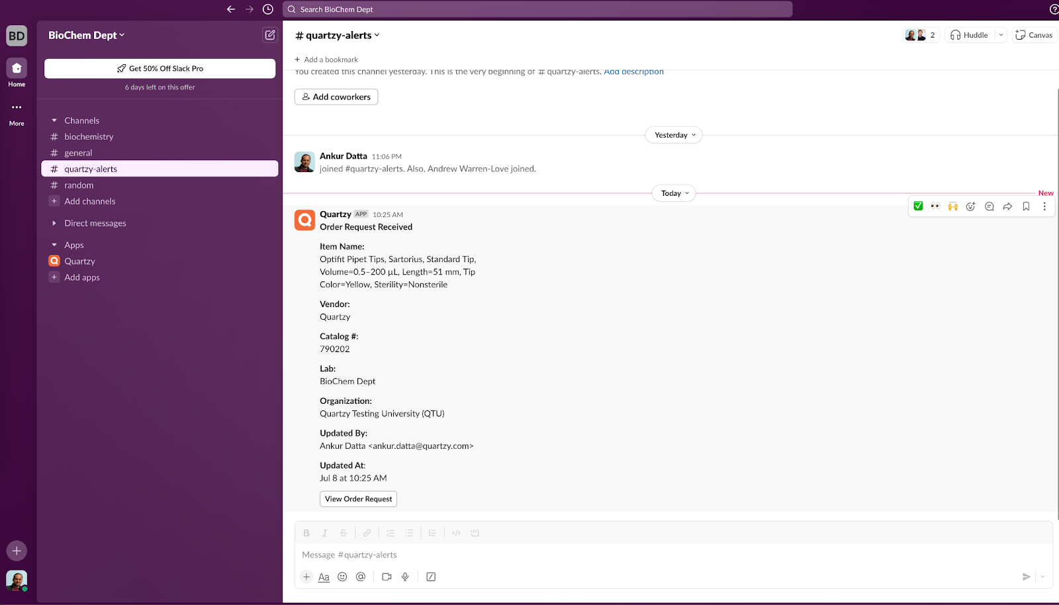
Task: Open the emoji picker in composer
Action: click(x=342, y=577)
